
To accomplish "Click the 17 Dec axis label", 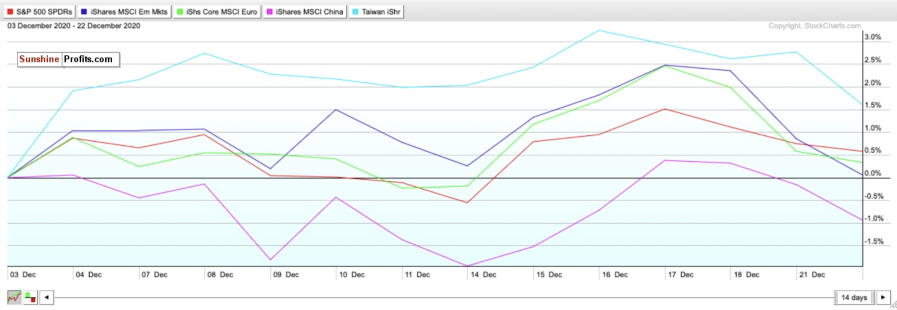I will 681,275.
